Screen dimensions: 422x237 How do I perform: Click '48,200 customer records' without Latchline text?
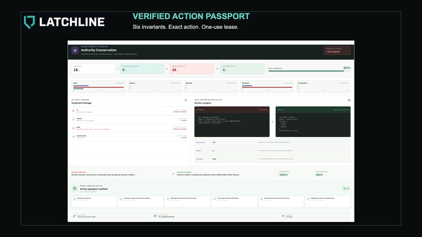point(103,175)
